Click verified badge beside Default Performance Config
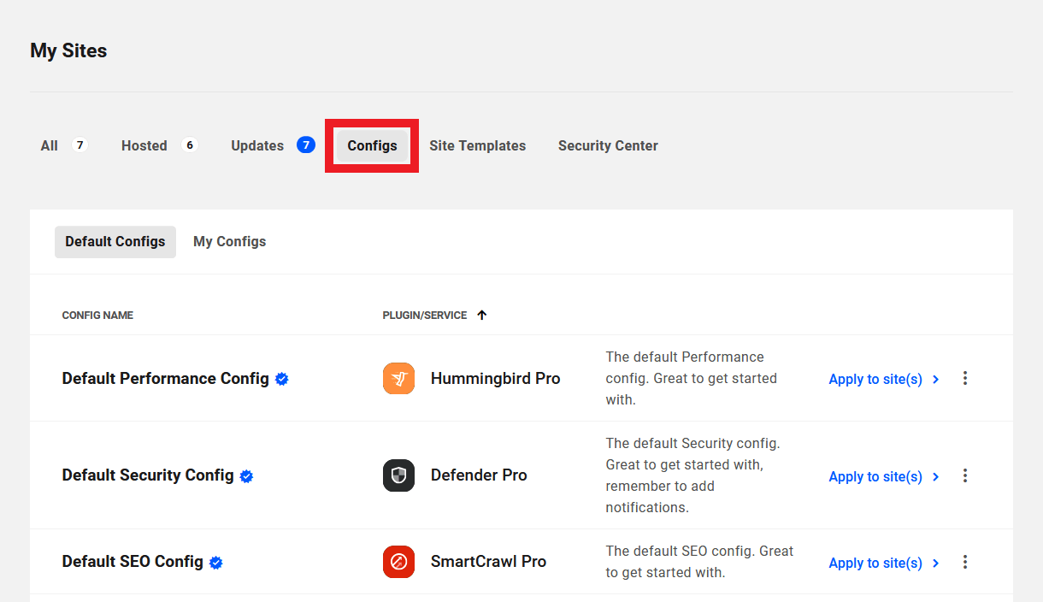Screen dimensions: 1043x602 pyautogui.click(x=282, y=379)
